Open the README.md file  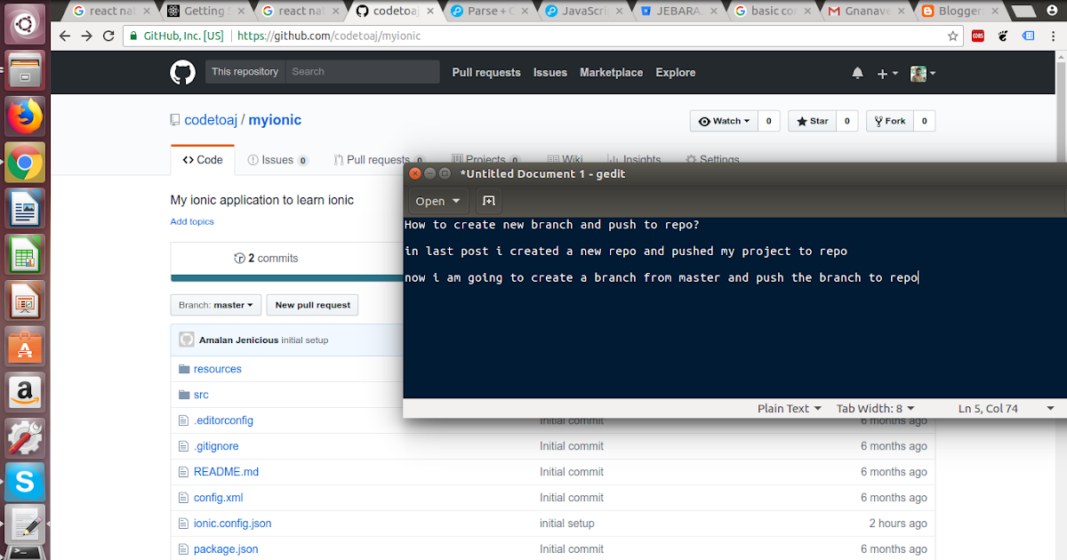click(x=225, y=472)
